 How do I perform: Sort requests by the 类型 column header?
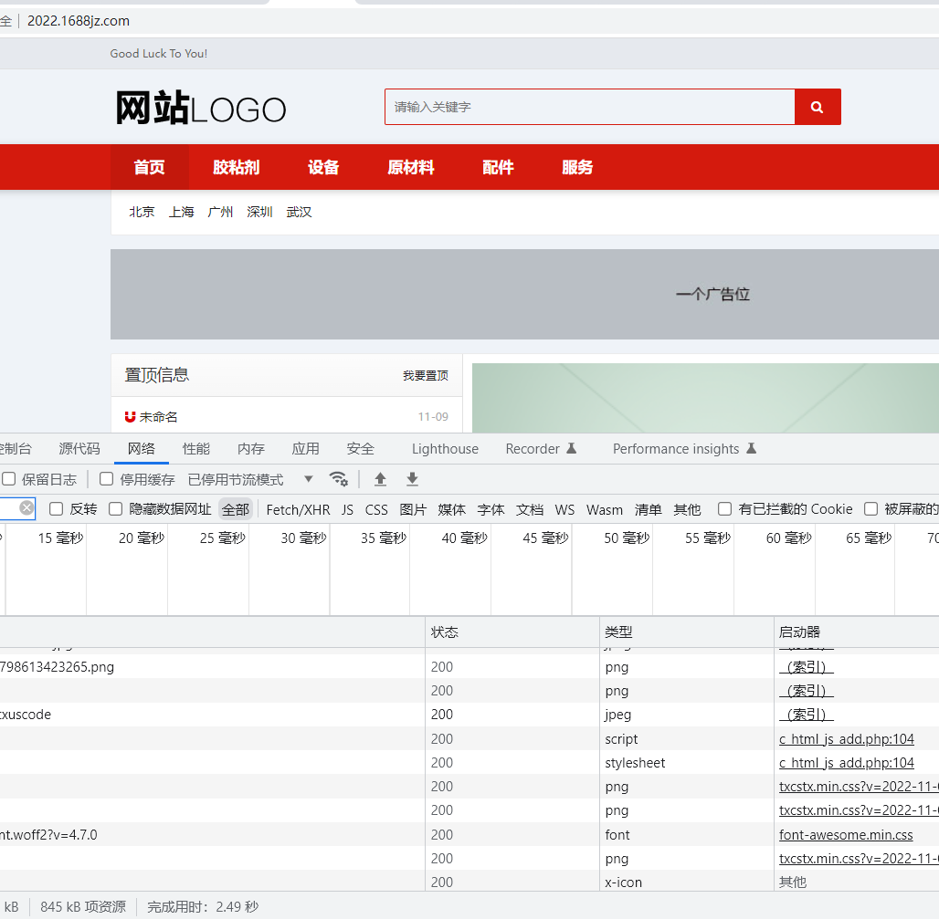point(618,632)
